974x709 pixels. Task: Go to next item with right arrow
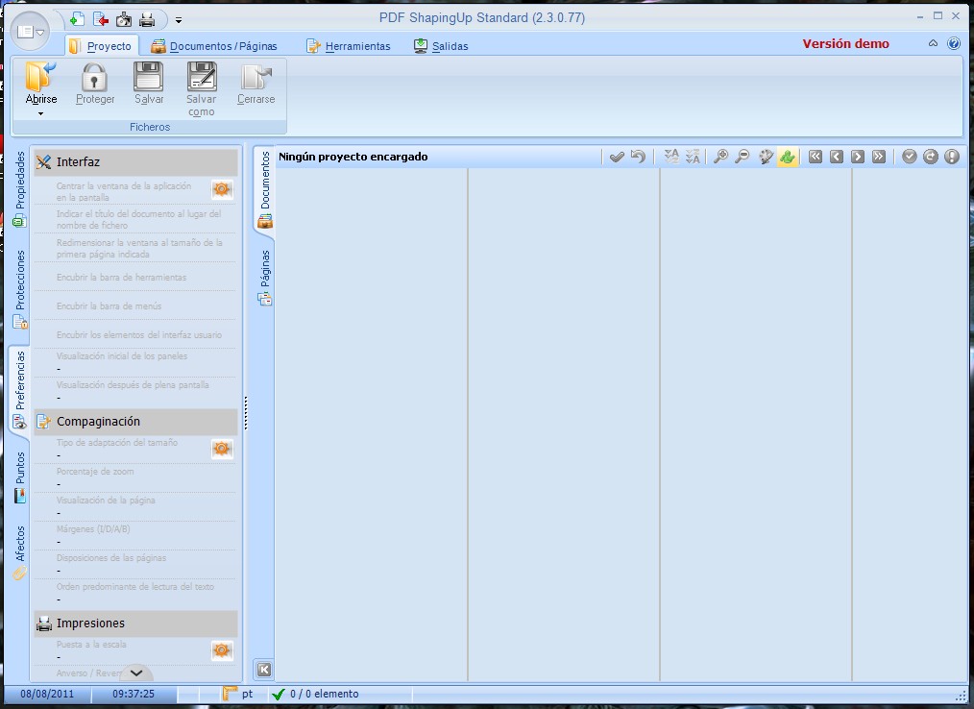[858, 157]
